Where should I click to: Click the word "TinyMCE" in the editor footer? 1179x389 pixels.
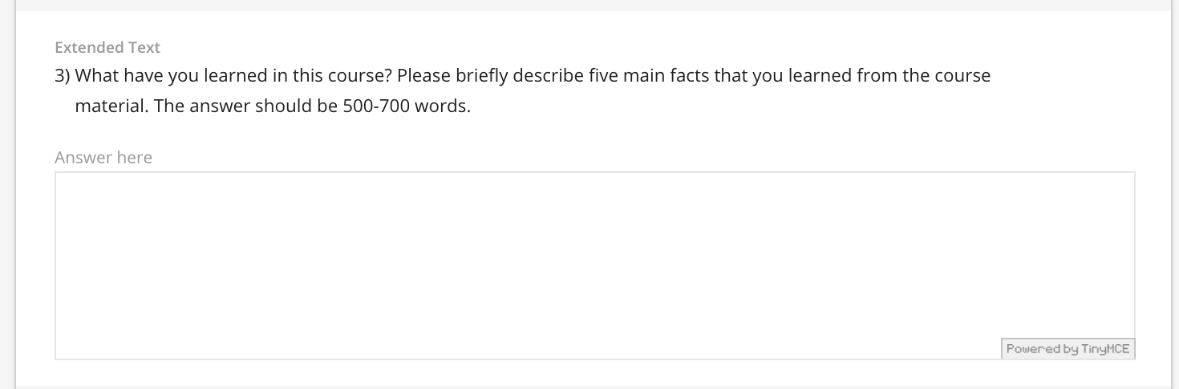point(1105,349)
